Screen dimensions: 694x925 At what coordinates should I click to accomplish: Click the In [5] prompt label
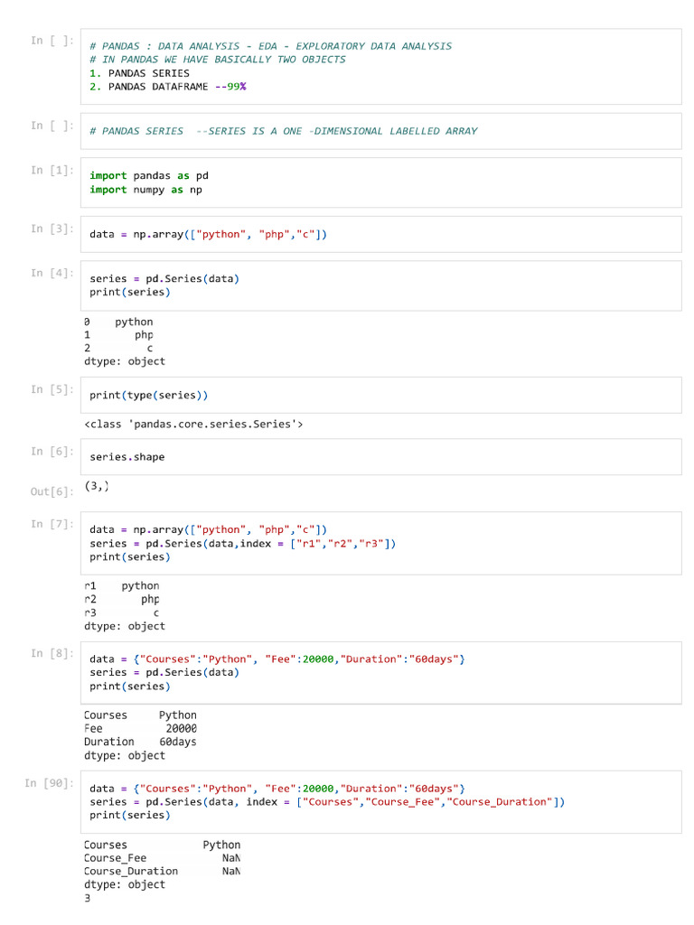52,390
